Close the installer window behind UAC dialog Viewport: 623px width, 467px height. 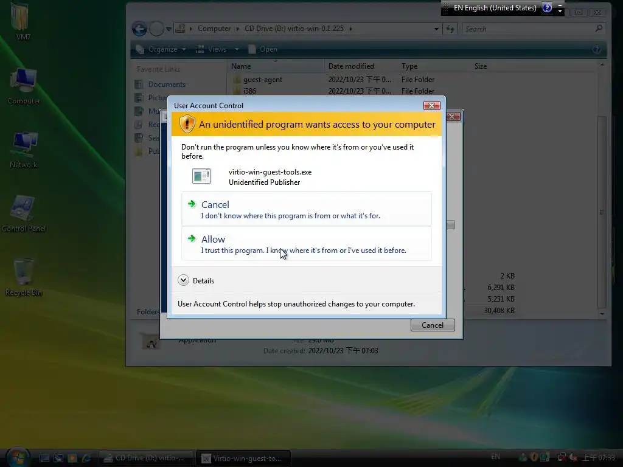pyautogui.click(x=453, y=116)
